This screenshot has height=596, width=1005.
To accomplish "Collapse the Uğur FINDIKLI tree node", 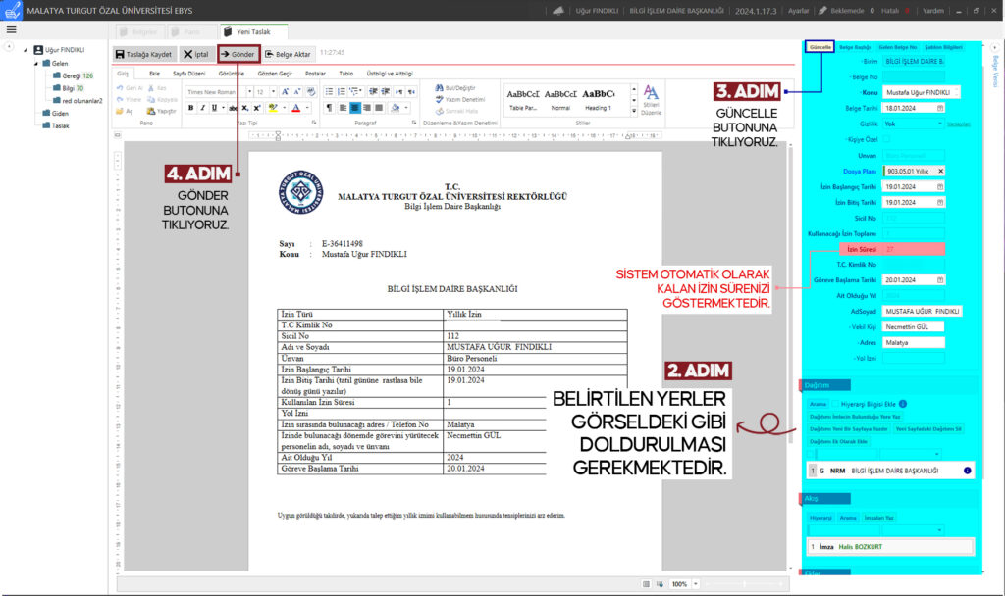I will (27, 49).
